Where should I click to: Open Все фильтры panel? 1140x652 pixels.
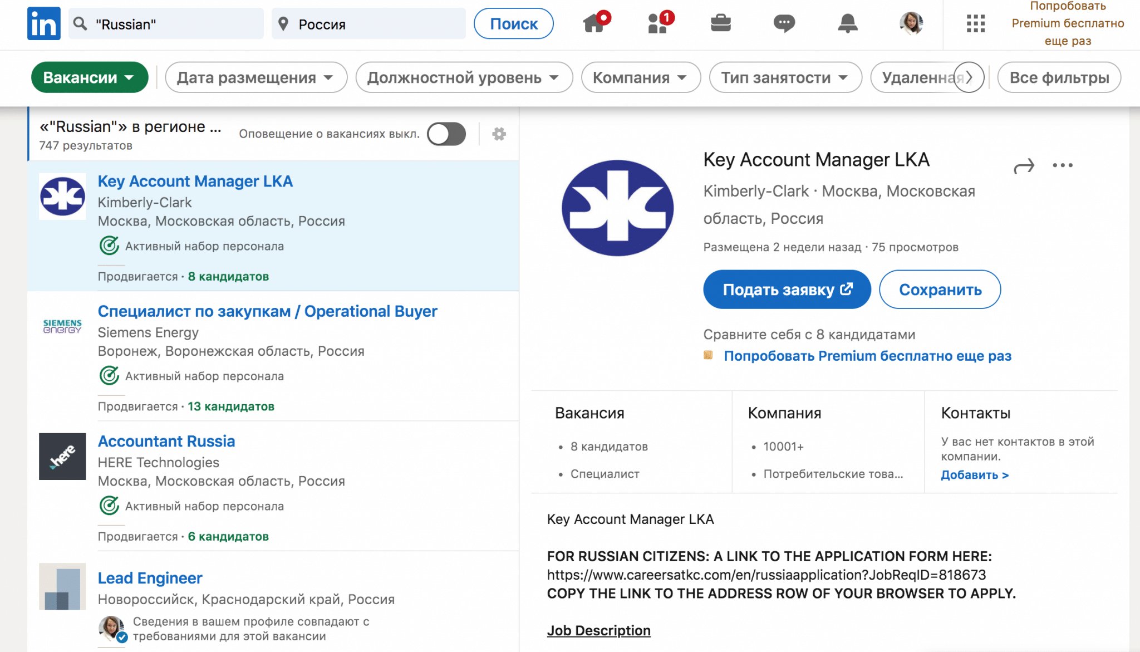1059,77
